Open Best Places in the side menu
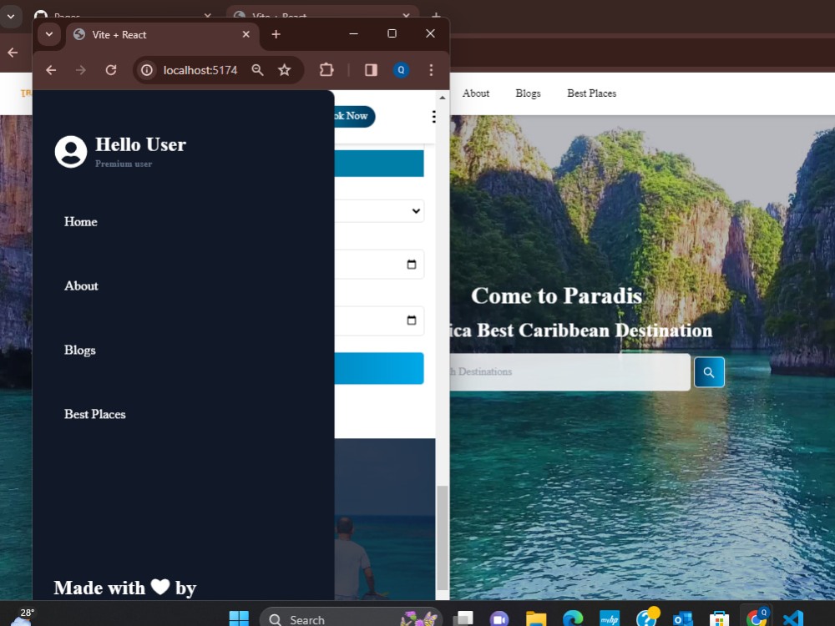The image size is (835, 626). pyautogui.click(x=95, y=414)
